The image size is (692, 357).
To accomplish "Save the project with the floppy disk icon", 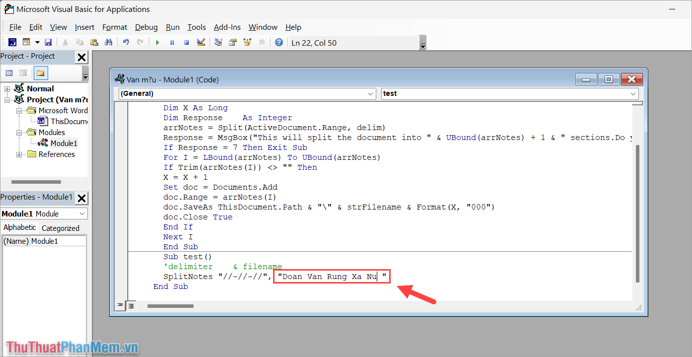I will tap(48, 43).
